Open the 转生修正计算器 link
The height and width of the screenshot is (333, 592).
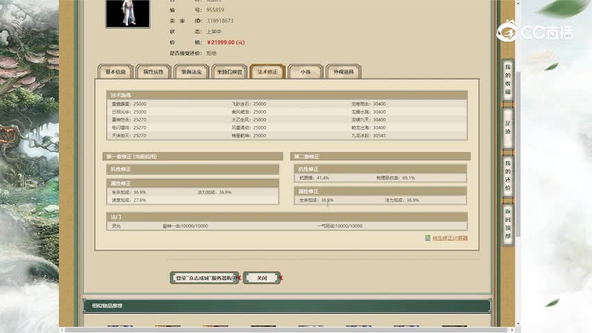[450, 238]
